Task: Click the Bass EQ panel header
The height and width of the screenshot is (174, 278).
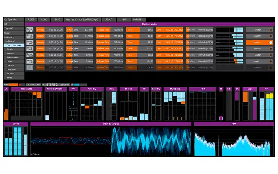Action: click(156, 89)
